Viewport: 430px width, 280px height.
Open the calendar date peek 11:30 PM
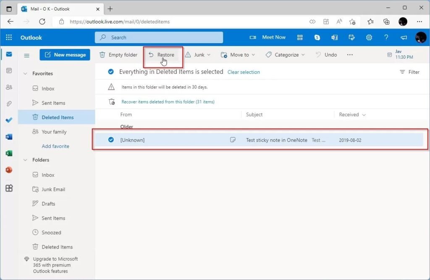400,54
